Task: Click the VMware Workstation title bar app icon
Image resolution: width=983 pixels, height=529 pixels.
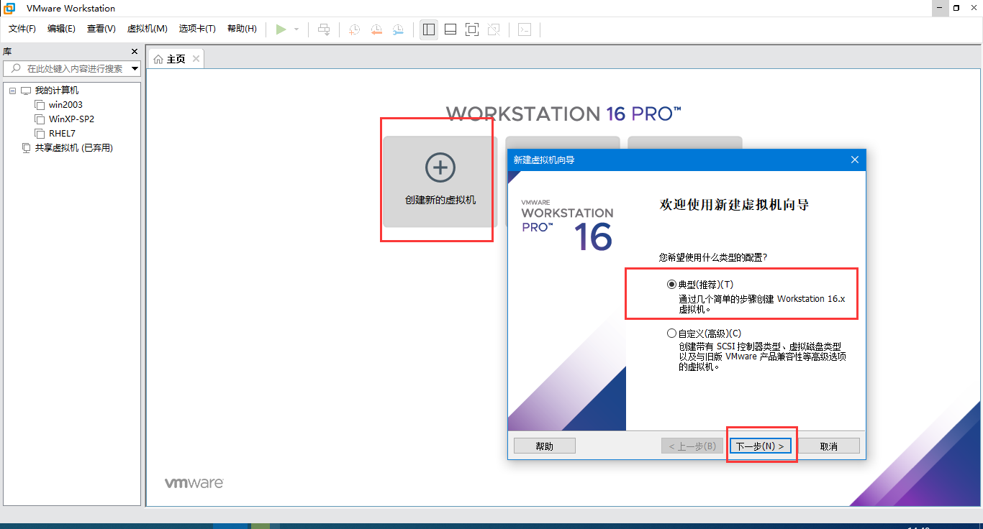Action: [x=9, y=8]
